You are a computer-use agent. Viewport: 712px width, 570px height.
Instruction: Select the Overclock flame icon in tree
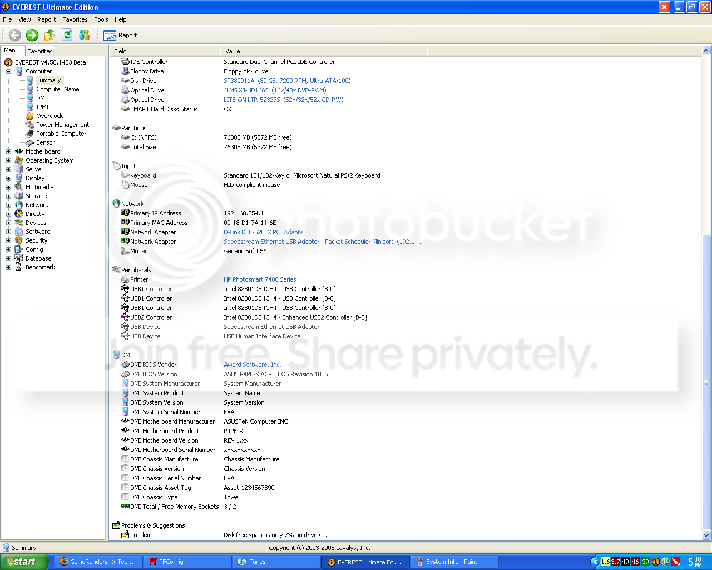30,116
